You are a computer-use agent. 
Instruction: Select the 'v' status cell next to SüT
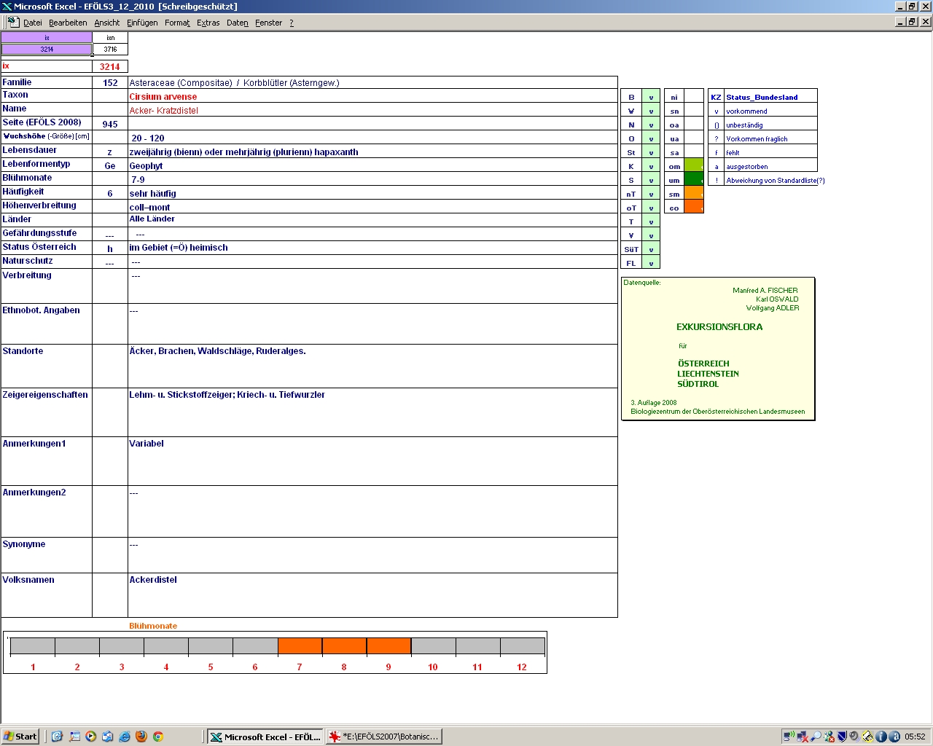coord(651,249)
